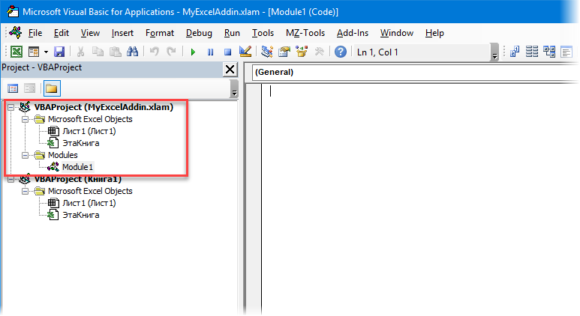Open the Run menu
The image size is (580, 316).
(232, 33)
